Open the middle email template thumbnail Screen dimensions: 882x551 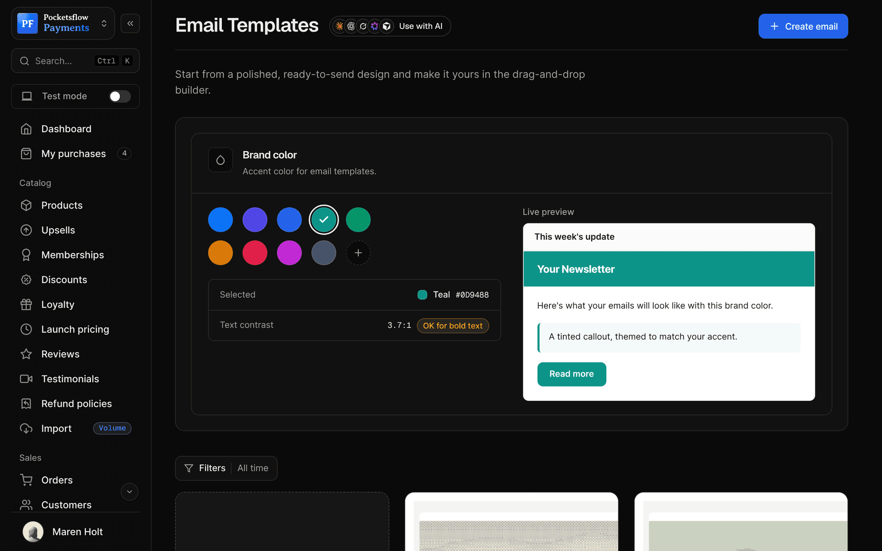pos(512,522)
